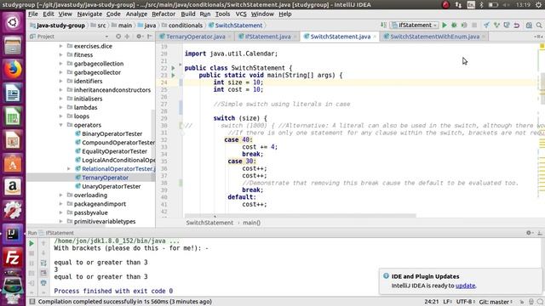
Task: Expand the lambdas package
Action: pyautogui.click(x=60, y=107)
